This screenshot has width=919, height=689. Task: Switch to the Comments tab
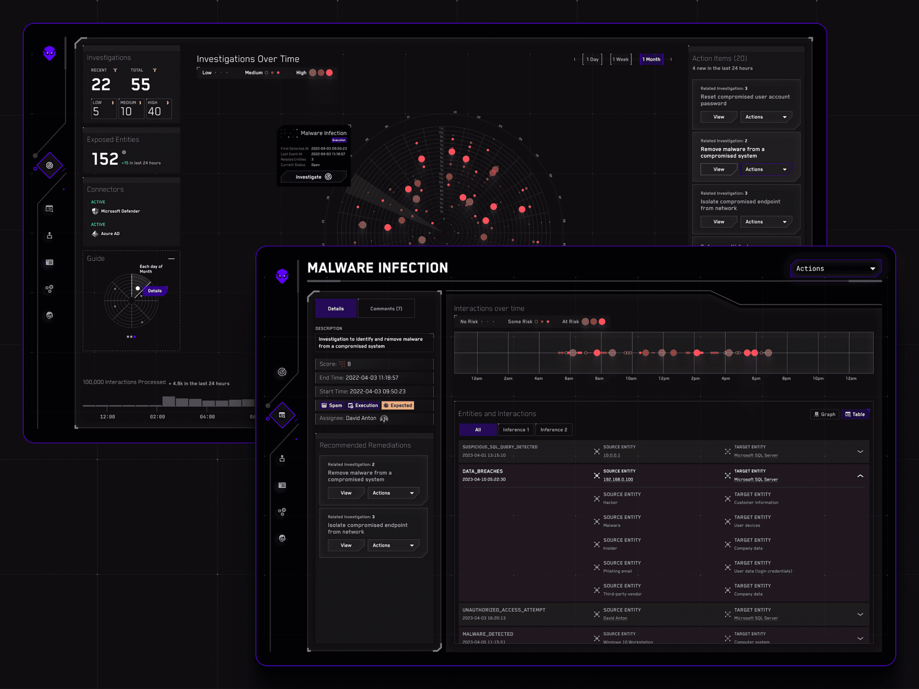pos(386,308)
